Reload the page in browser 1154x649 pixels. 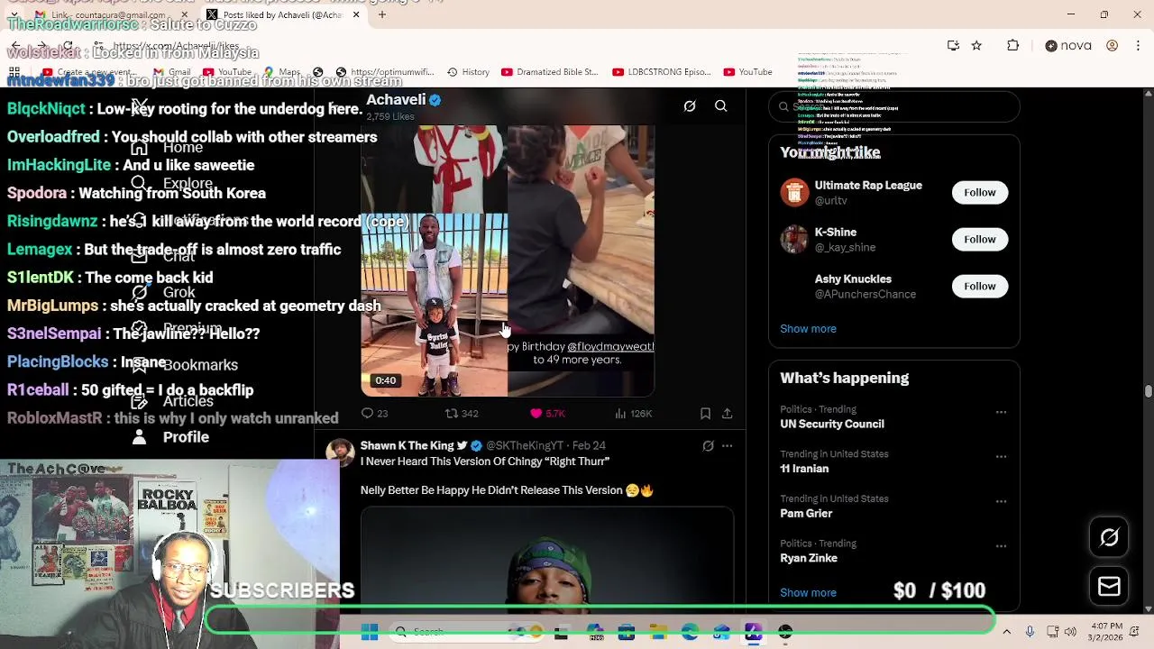[x=68, y=46]
